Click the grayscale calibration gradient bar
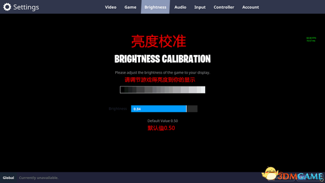 click(x=162, y=89)
